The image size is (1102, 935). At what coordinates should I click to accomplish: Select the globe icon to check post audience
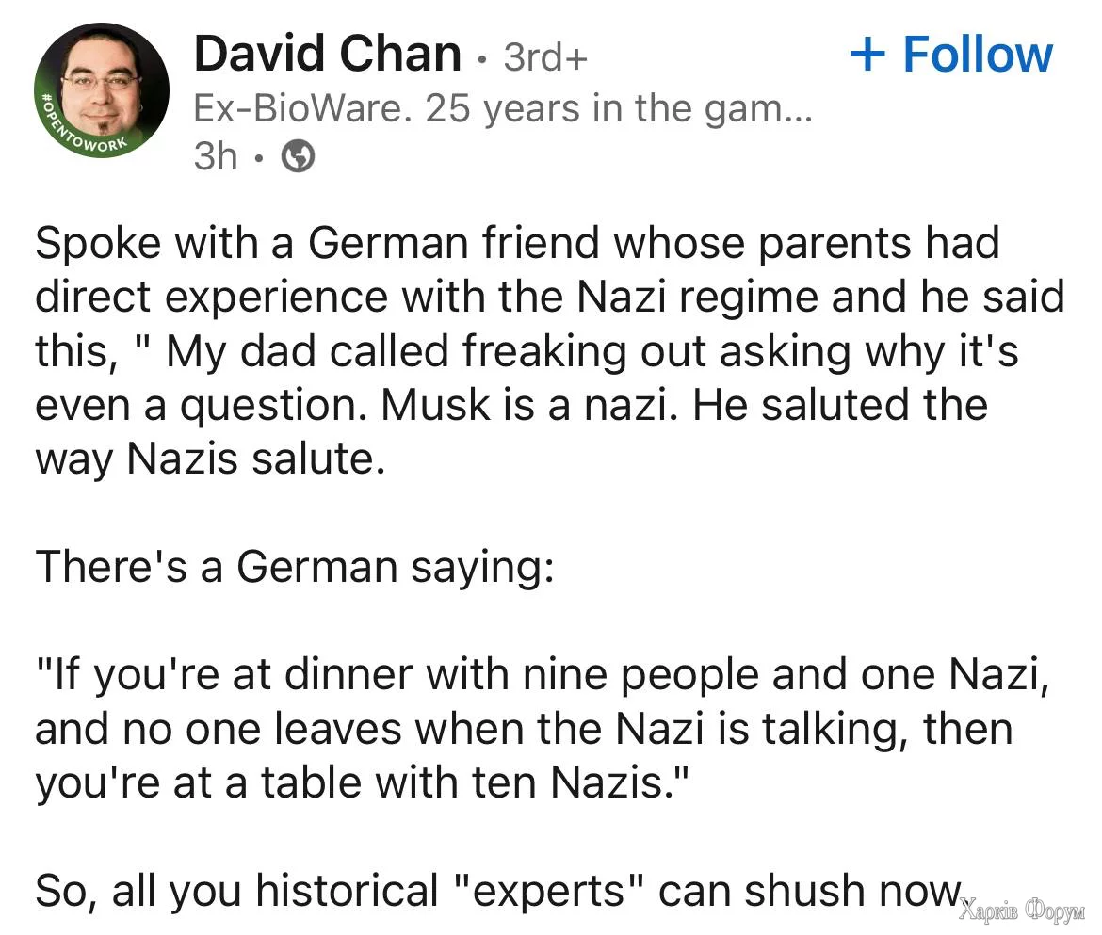(x=299, y=157)
